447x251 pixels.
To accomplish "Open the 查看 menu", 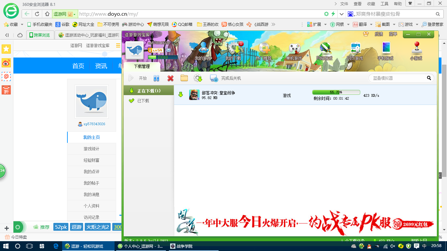I will pyautogui.click(x=358, y=4).
